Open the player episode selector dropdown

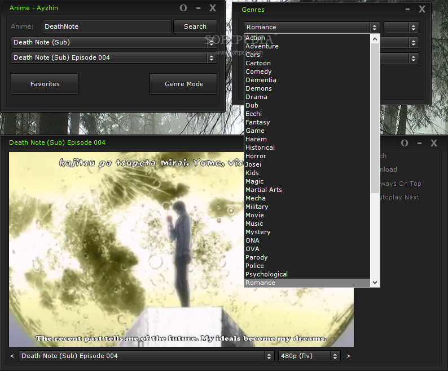pyautogui.click(x=147, y=356)
